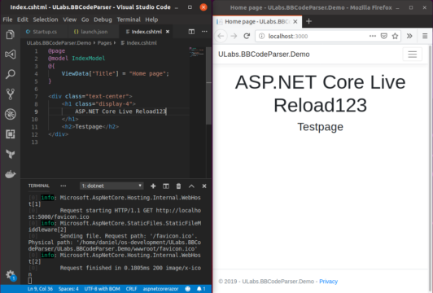
Task: Open the Explorer view in the activity bar
Action: (x=11, y=34)
